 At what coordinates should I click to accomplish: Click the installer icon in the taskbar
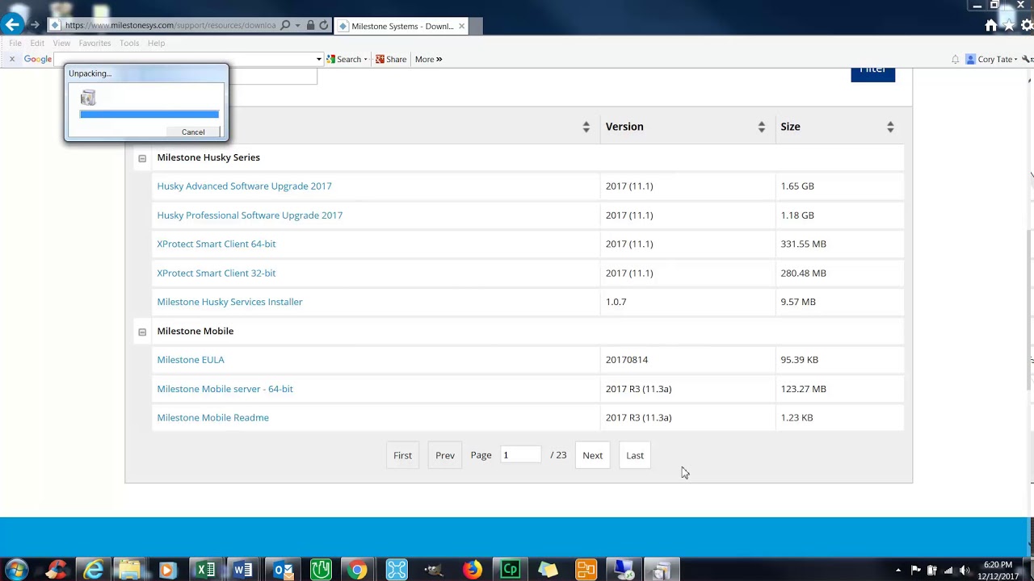(662, 570)
